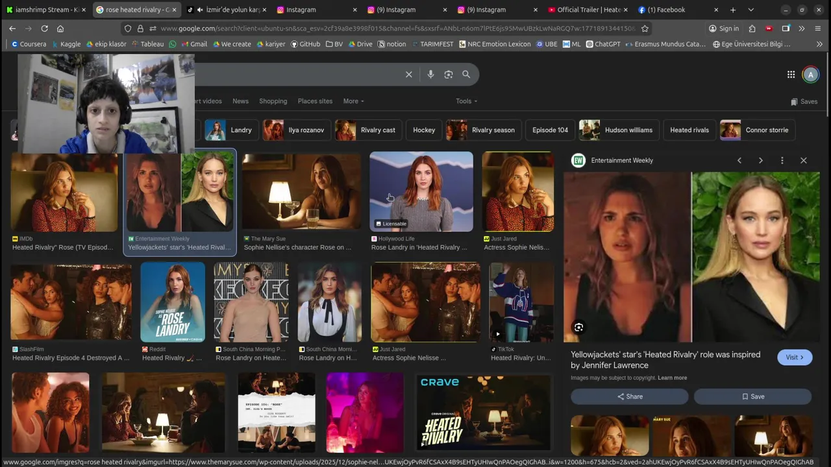831x467 pixels.
Task: Open Tableau bookmark
Action: pos(147,44)
